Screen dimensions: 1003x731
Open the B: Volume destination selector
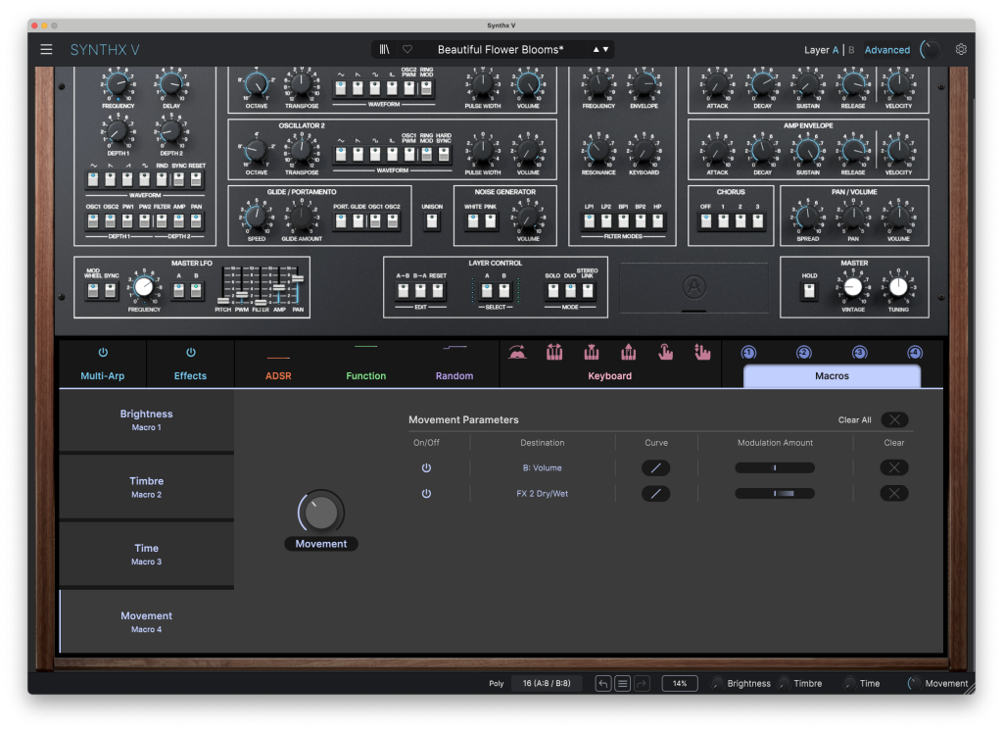(543, 468)
